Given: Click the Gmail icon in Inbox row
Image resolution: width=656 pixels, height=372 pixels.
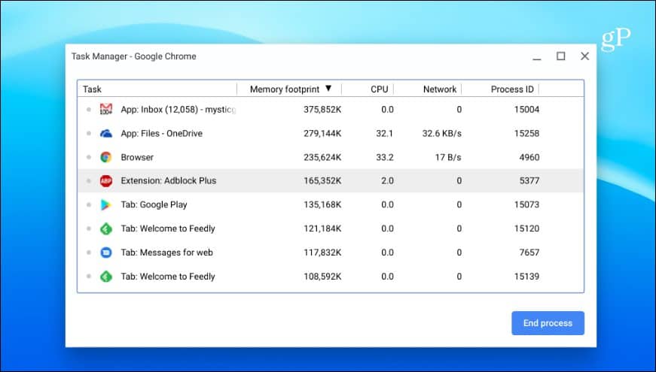Looking at the screenshot, I should 106,110.
